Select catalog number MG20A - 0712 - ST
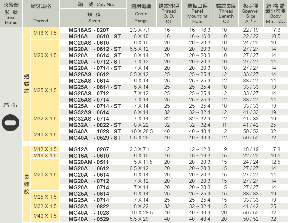The height and width of the screenshot is (223, 288). 95,62
